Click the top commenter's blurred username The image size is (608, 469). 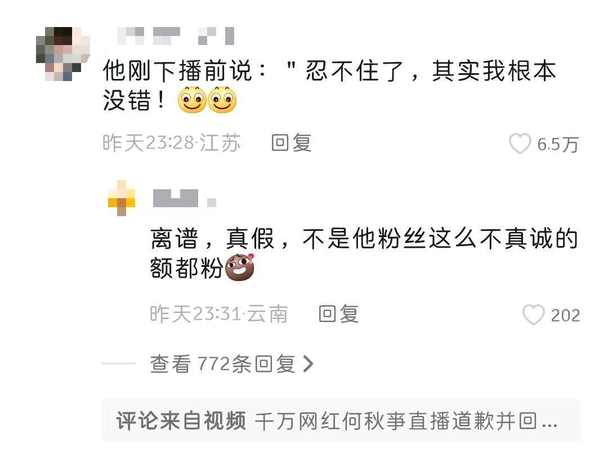[x=176, y=36]
